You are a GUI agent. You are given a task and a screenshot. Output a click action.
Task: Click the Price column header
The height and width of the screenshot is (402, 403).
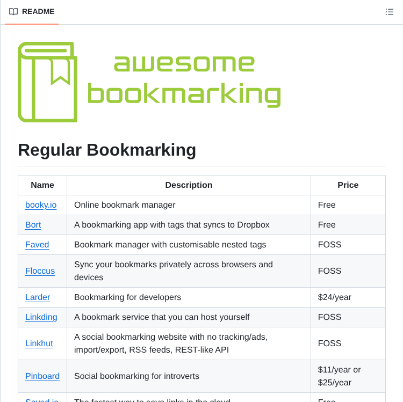348,185
